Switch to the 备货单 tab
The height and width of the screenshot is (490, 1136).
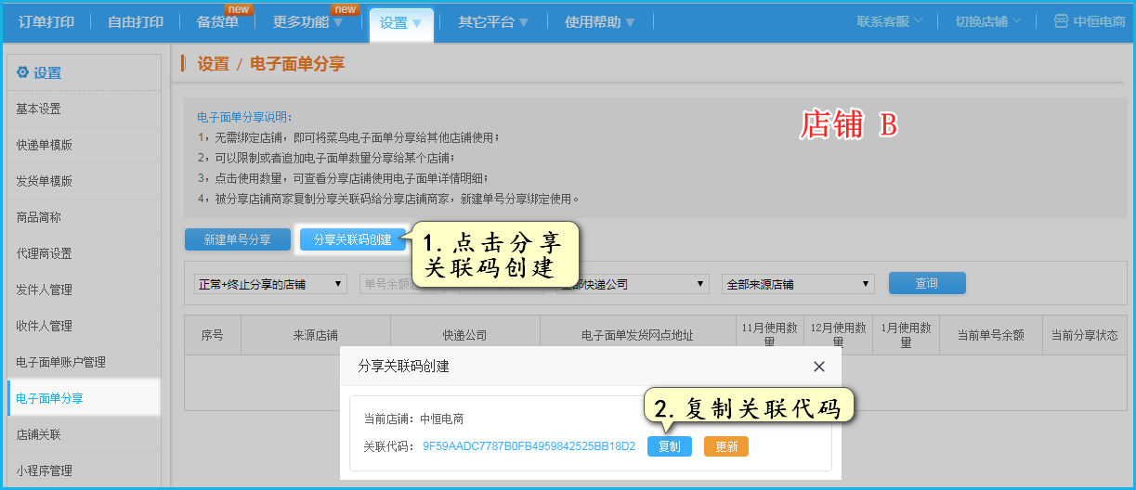217,22
